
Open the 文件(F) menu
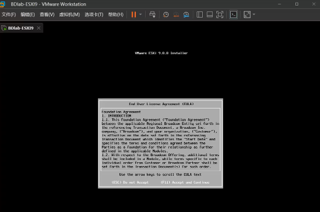click(9, 14)
